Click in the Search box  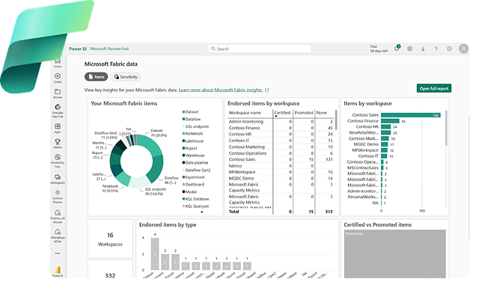(260, 49)
